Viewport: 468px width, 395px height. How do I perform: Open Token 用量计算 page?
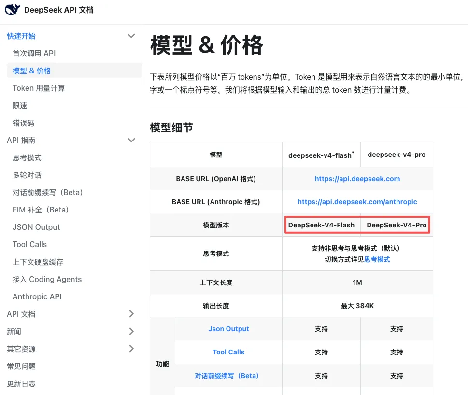click(39, 88)
